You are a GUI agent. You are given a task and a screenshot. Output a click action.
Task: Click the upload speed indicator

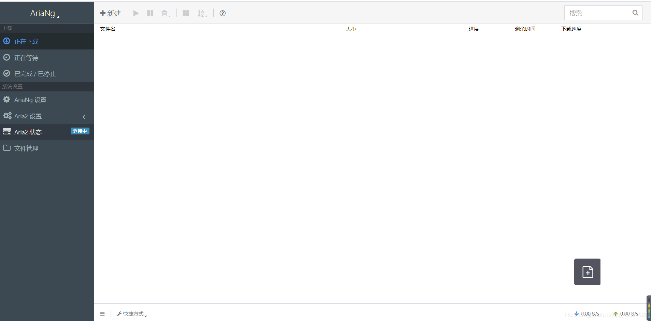[626, 314]
